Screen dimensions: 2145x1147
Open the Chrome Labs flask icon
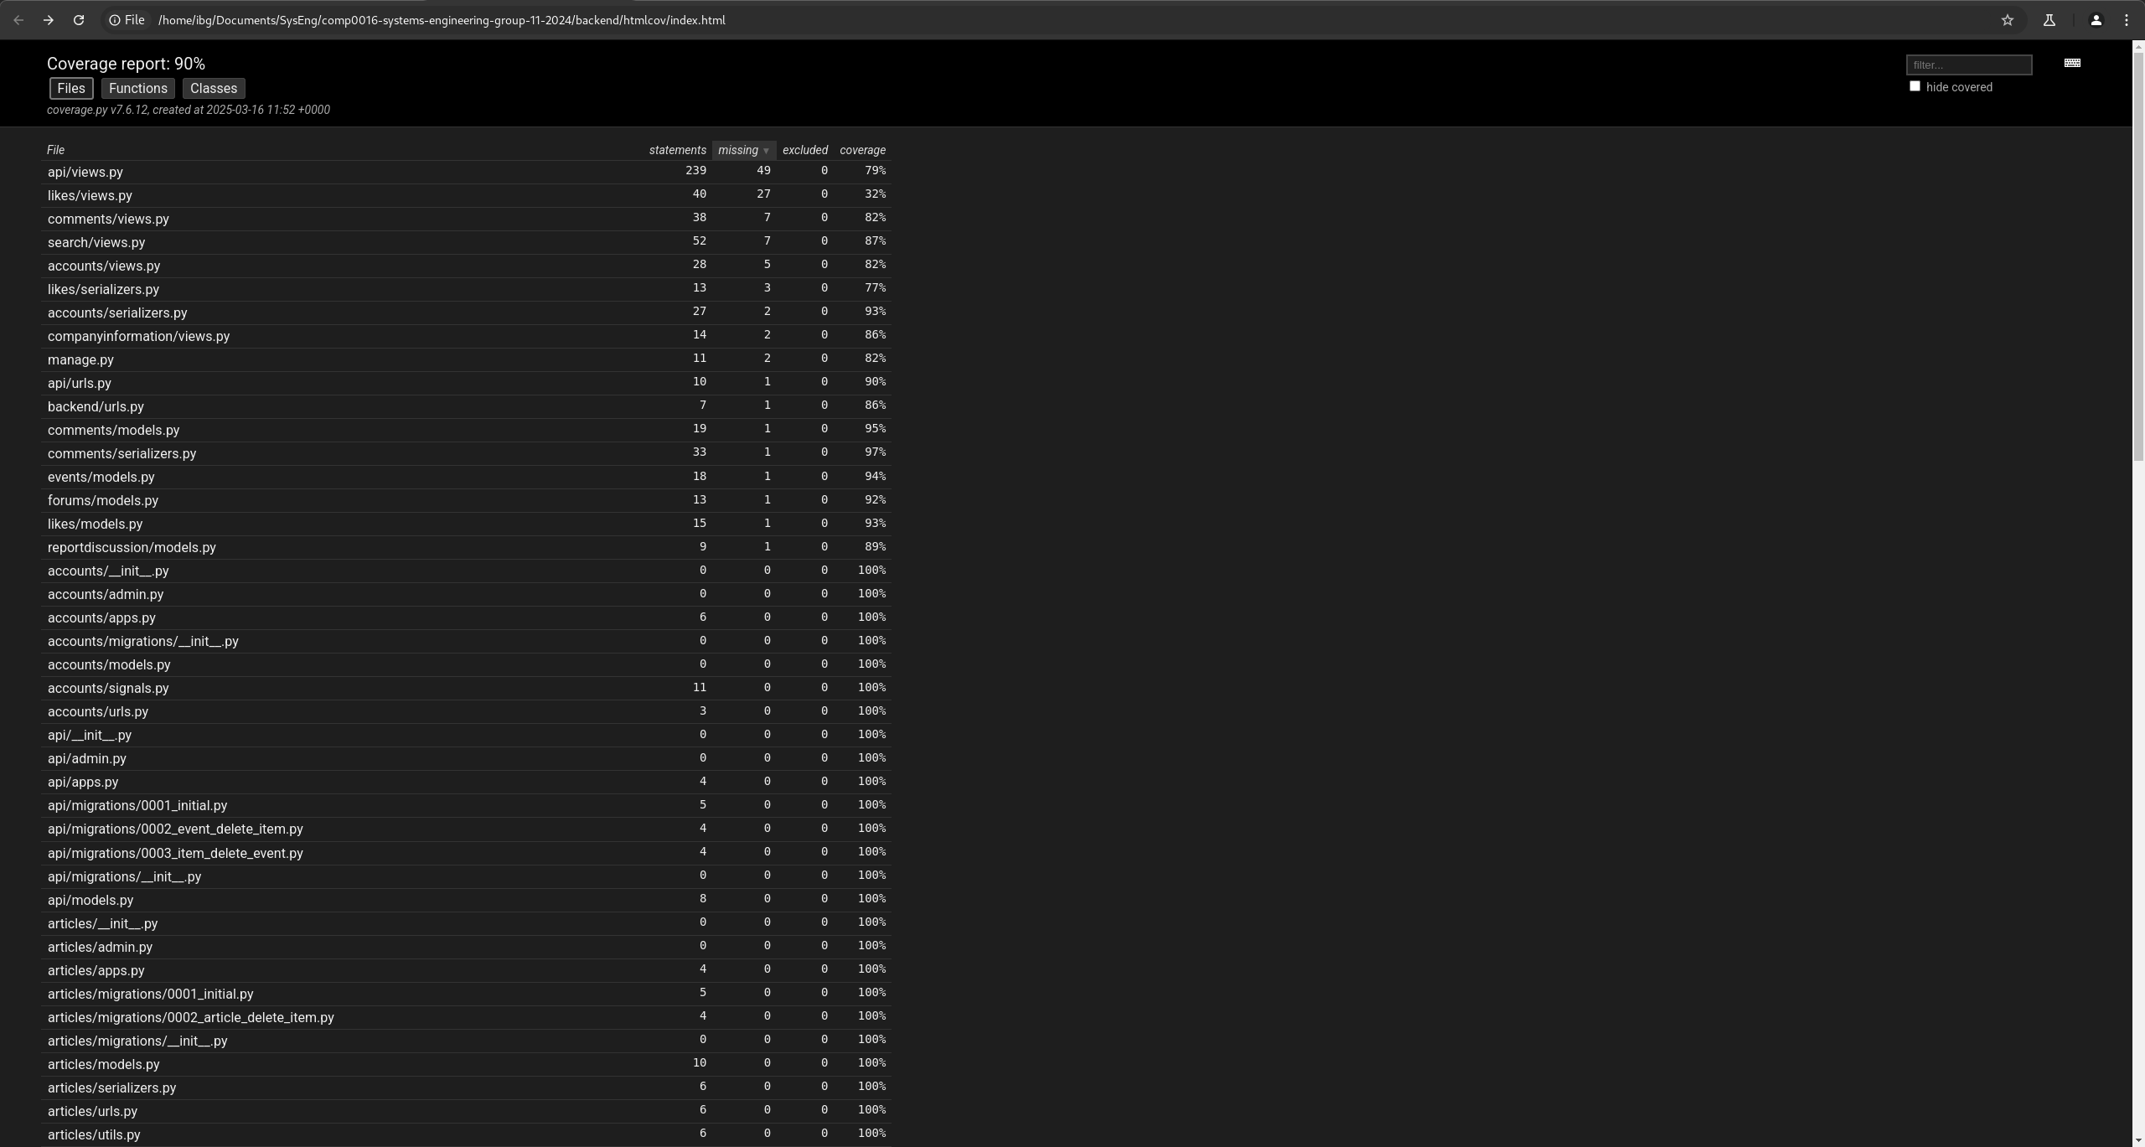point(2049,20)
